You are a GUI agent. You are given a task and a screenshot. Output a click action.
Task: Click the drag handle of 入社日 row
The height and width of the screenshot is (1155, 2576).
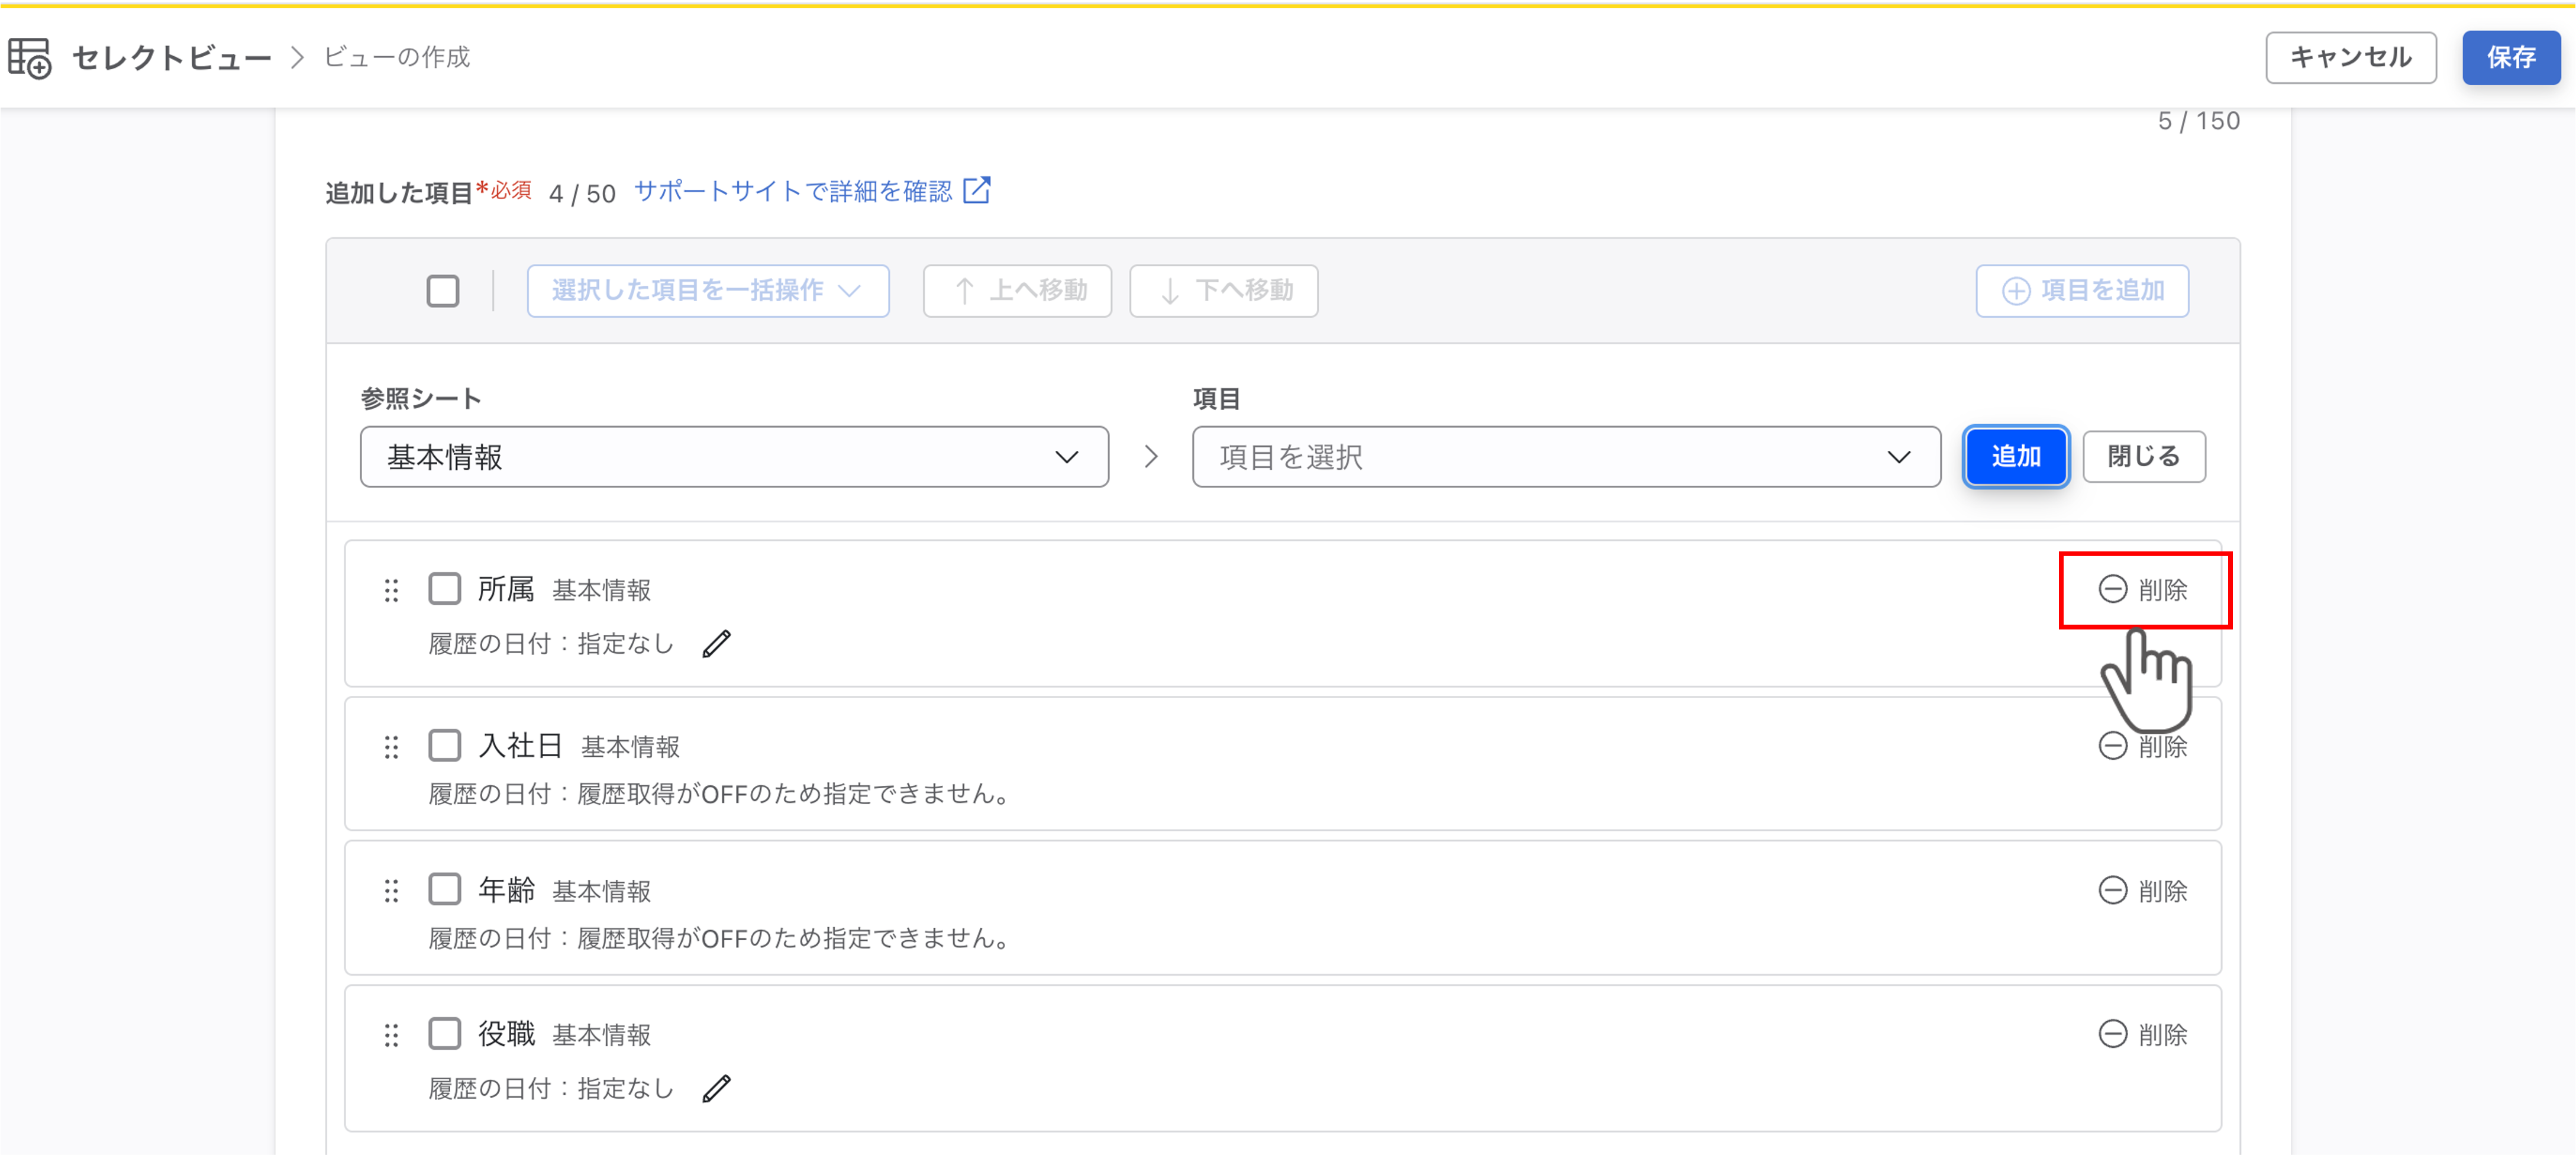[x=391, y=747]
